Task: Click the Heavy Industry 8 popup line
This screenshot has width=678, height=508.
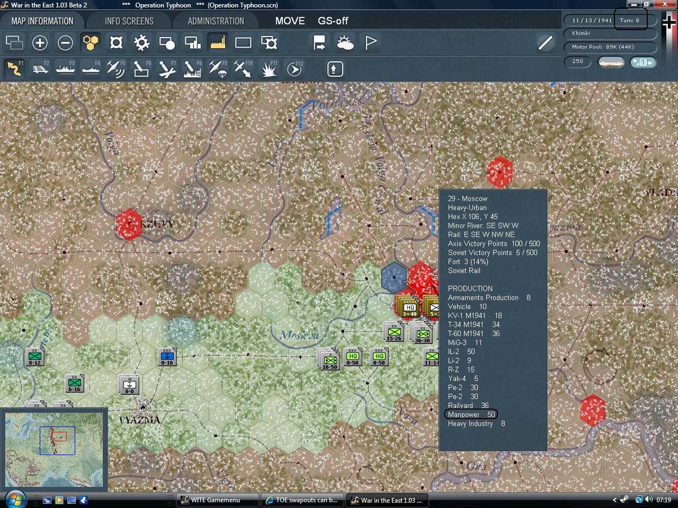Action: point(476,423)
